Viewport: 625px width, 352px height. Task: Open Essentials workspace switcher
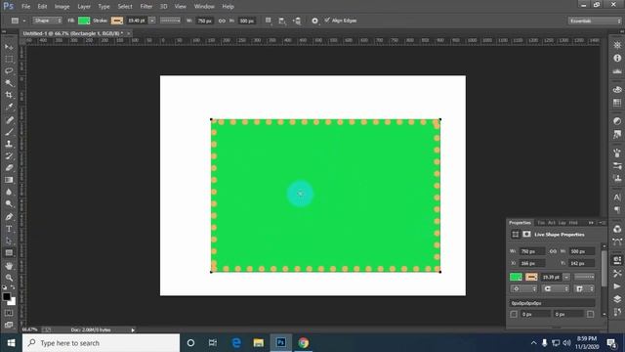click(595, 21)
